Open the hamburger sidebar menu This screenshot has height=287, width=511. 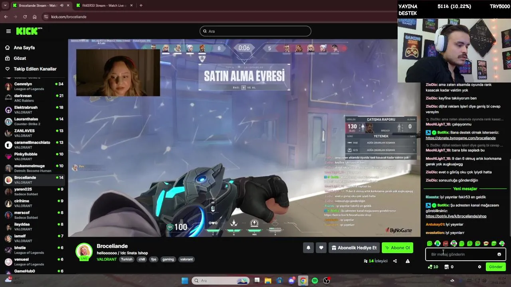click(8, 31)
